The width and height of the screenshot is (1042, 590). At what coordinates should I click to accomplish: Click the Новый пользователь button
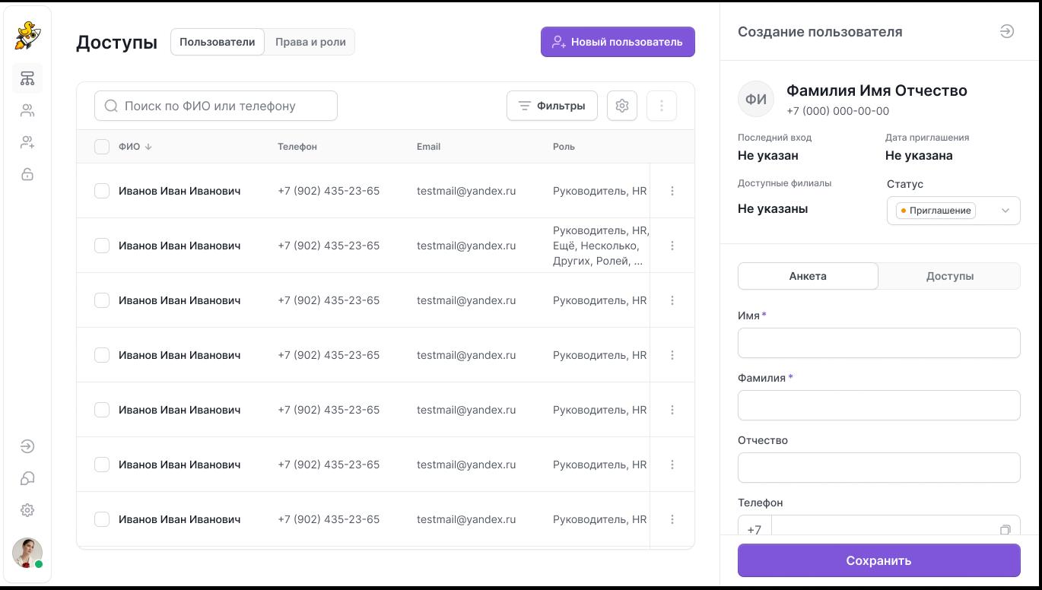click(618, 42)
